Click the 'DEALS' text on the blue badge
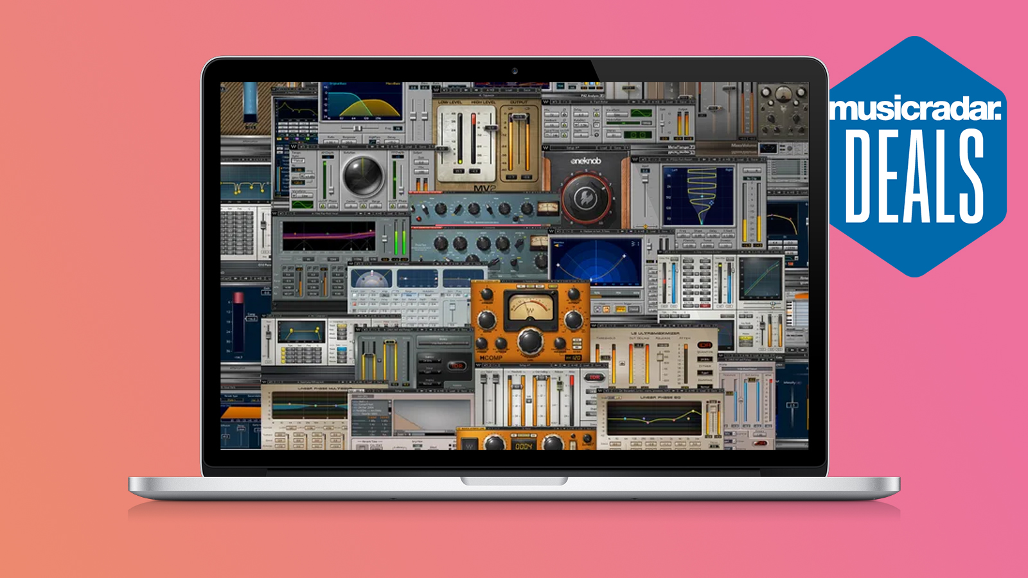The width and height of the screenshot is (1028, 578). point(914,175)
